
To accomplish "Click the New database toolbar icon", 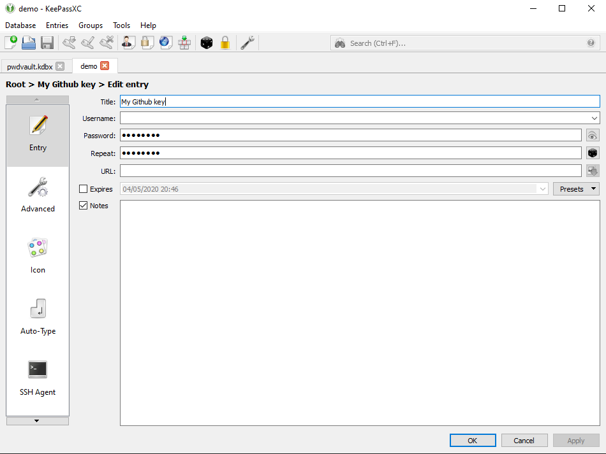I will tap(11, 43).
